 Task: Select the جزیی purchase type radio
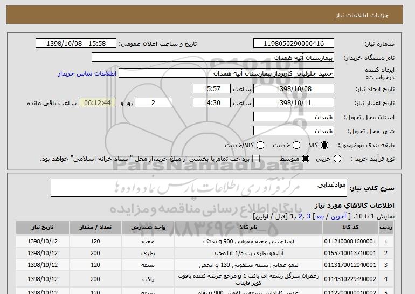click(x=337, y=159)
